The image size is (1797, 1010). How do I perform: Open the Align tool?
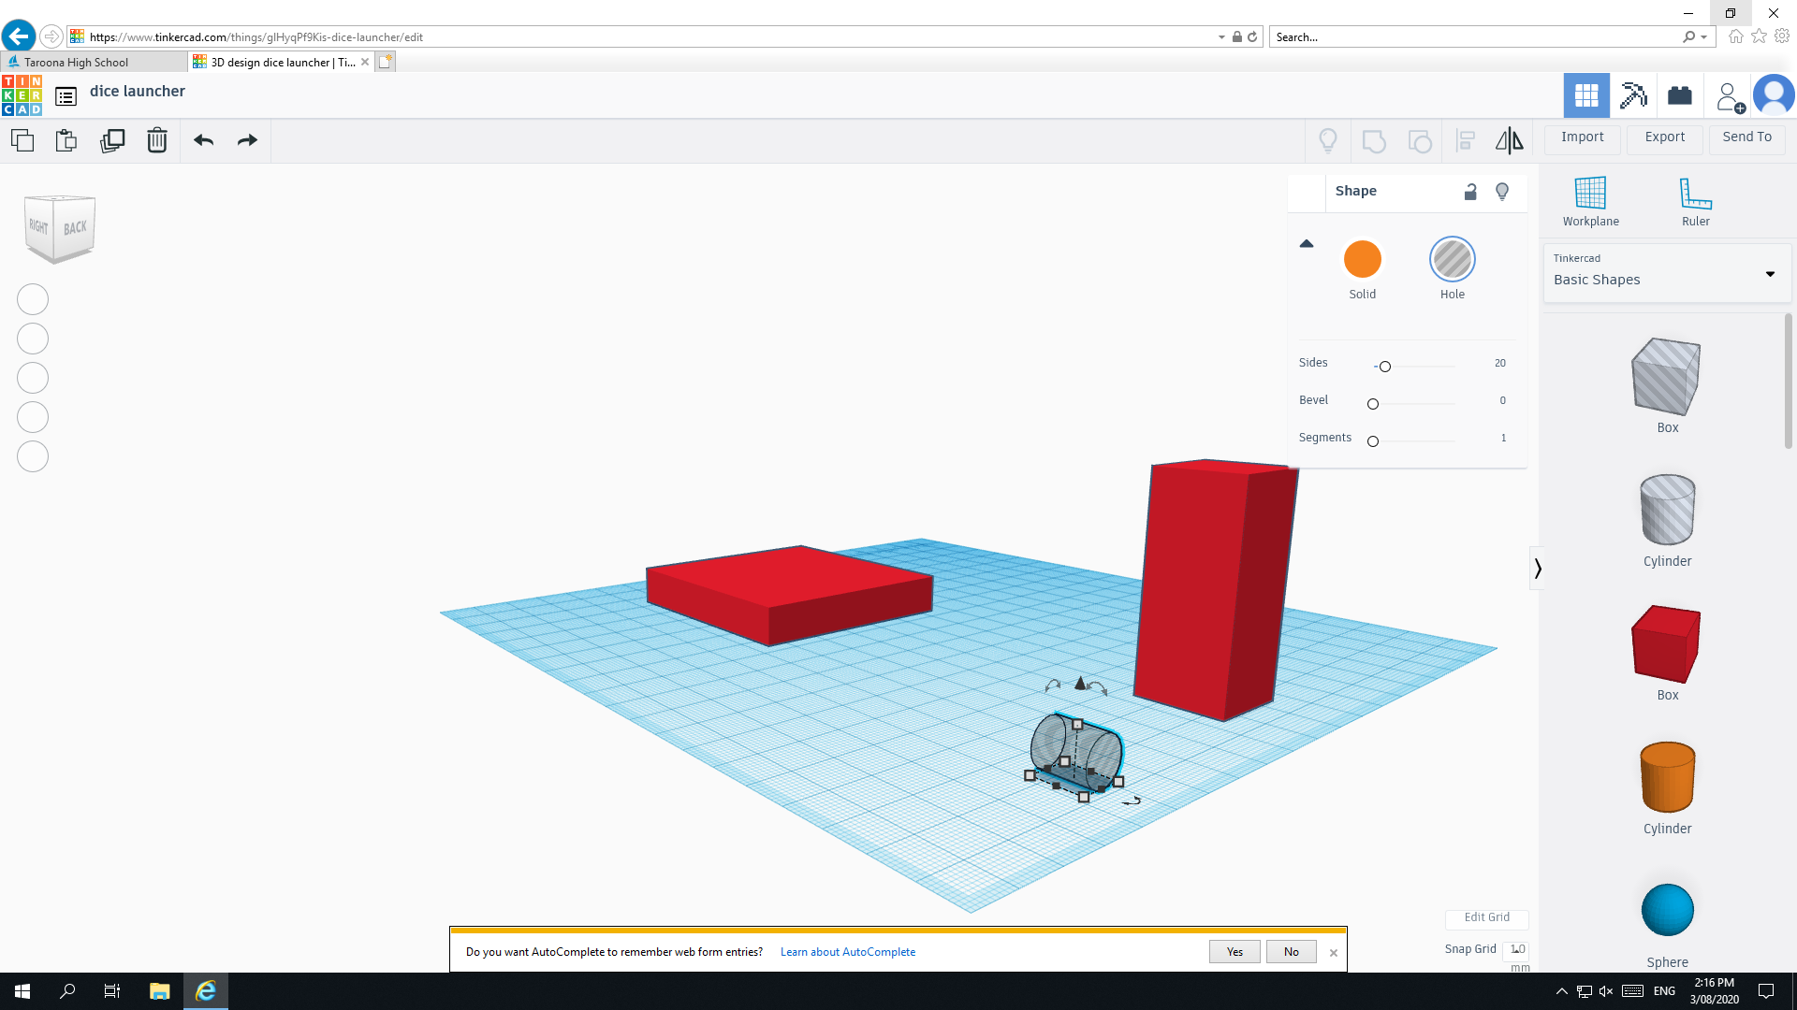click(1465, 140)
